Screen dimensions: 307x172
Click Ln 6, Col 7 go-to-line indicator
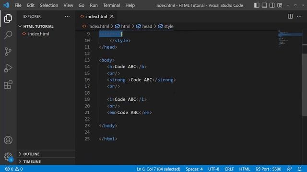tap(158, 169)
